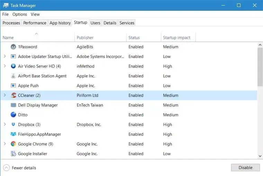Select the Dell Display Manager icon
Image resolution: width=263 pixels, height=176 pixels.
tap(13, 105)
